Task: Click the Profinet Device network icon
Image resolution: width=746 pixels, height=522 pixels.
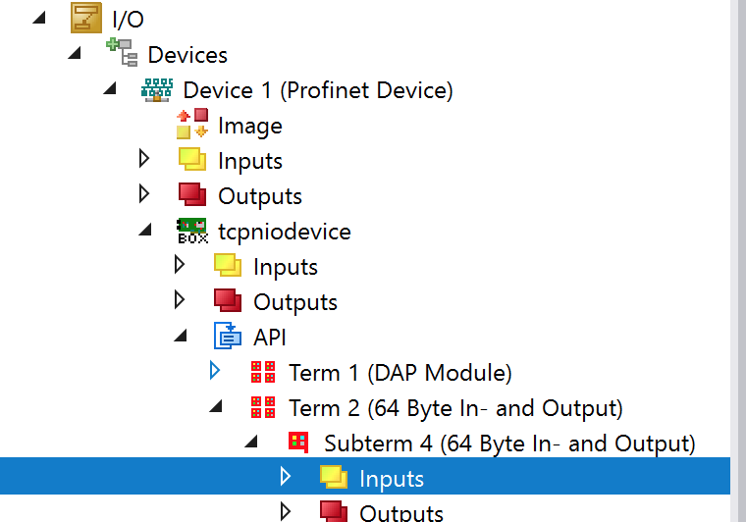Action: tap(157, 90)
